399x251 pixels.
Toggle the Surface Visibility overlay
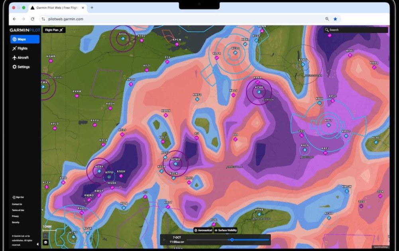point(226,230)
